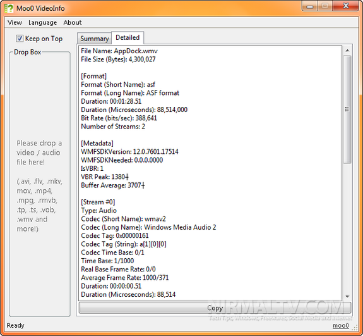Close the Moo0 VideoInfo window
Viewport: 363px width, 336px height.
click(346, 6)
